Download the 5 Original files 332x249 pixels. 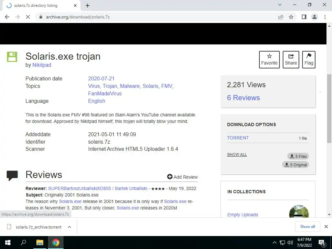pyautogui.click(x=295, y=165)
